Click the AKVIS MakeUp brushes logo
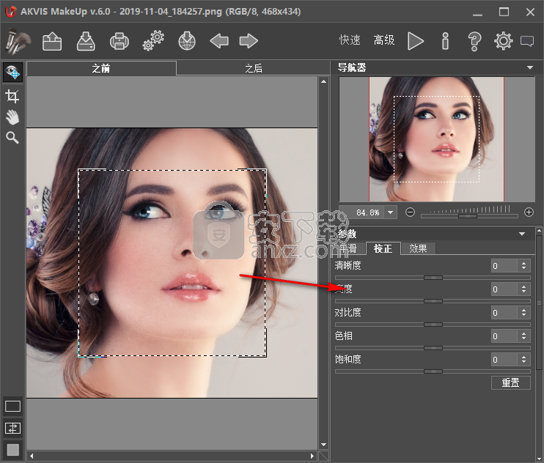The width and height of the screenshot is (544, 463). coord(18,41)
